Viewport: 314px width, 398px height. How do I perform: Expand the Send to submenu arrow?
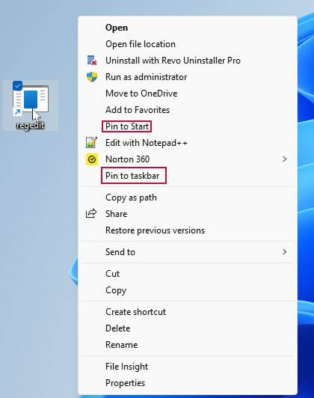tap(284, 252)
